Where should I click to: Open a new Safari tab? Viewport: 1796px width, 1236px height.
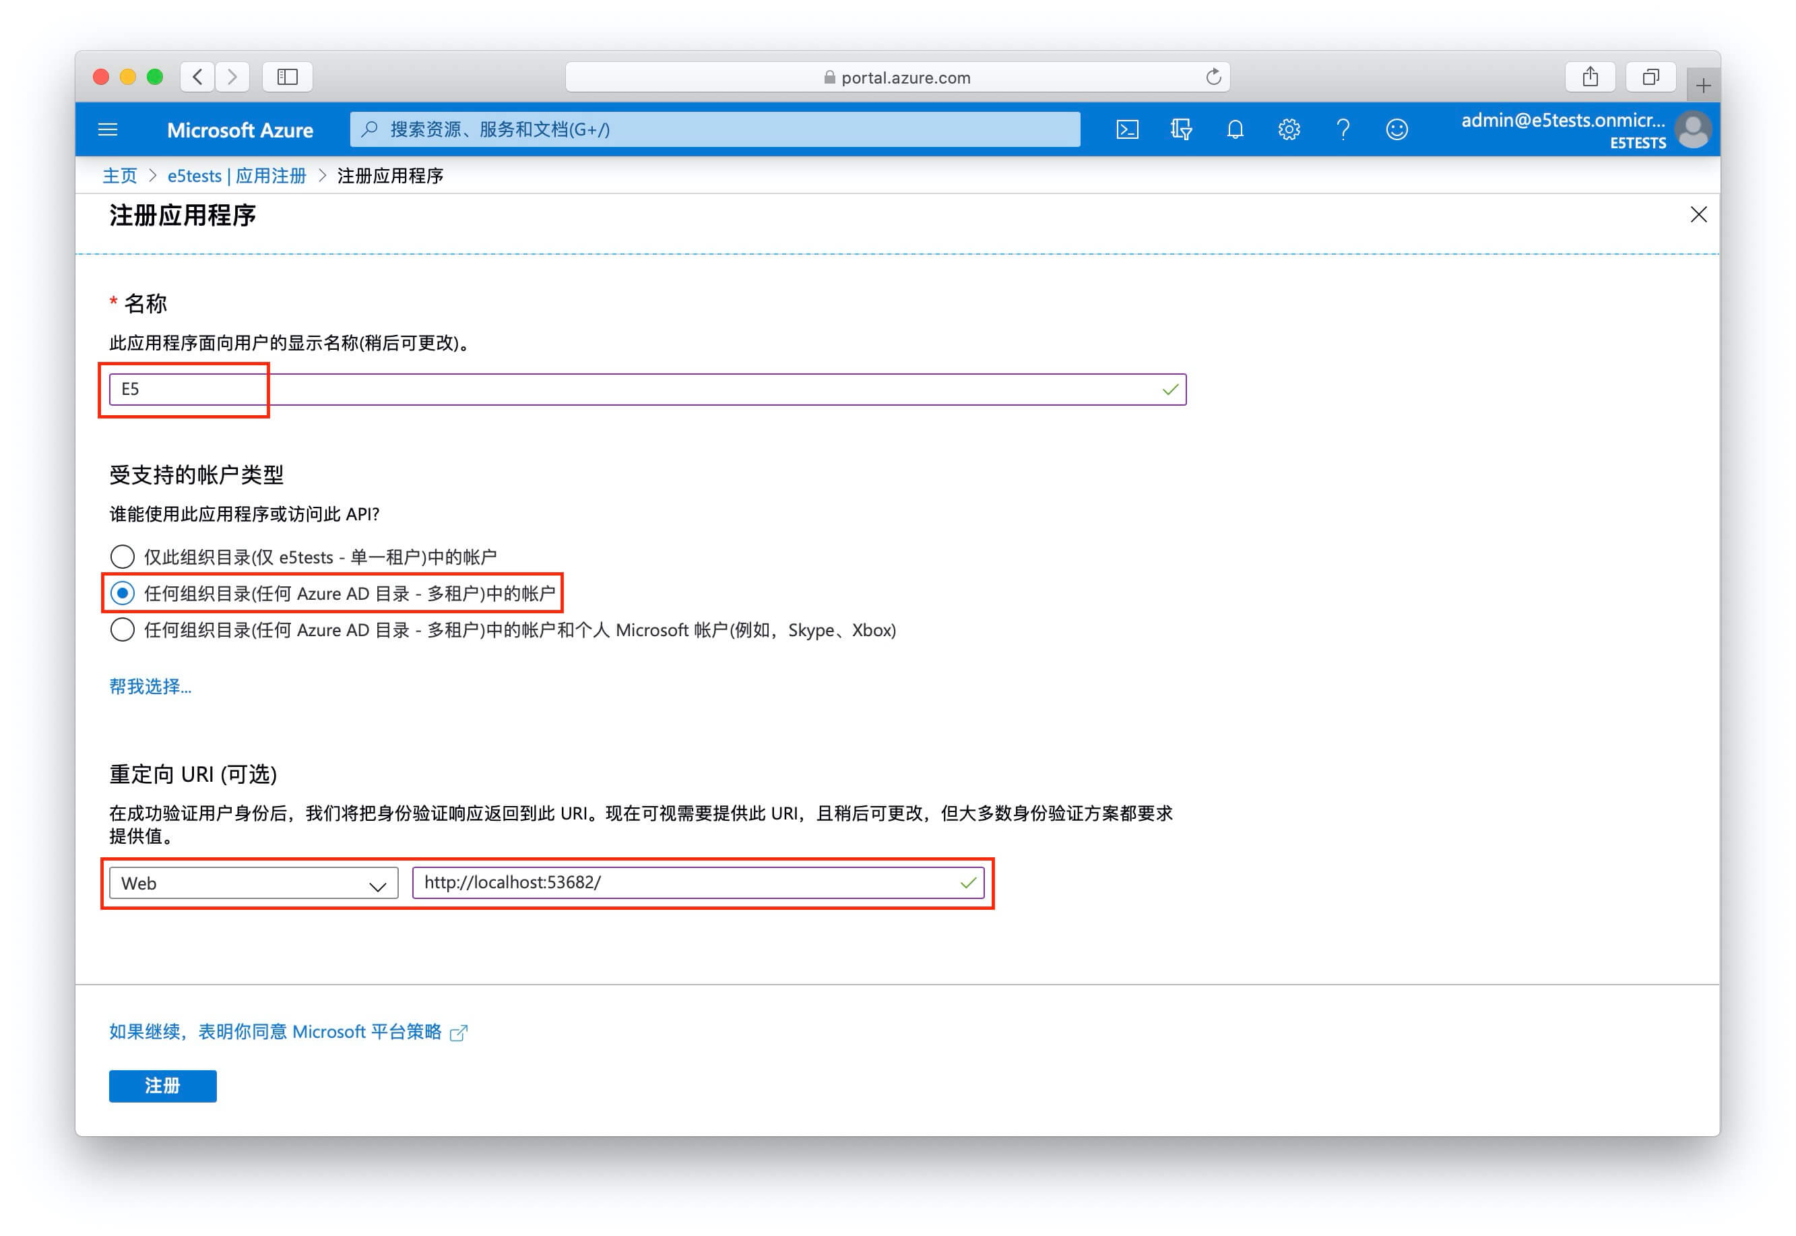tap(1703, 85)
